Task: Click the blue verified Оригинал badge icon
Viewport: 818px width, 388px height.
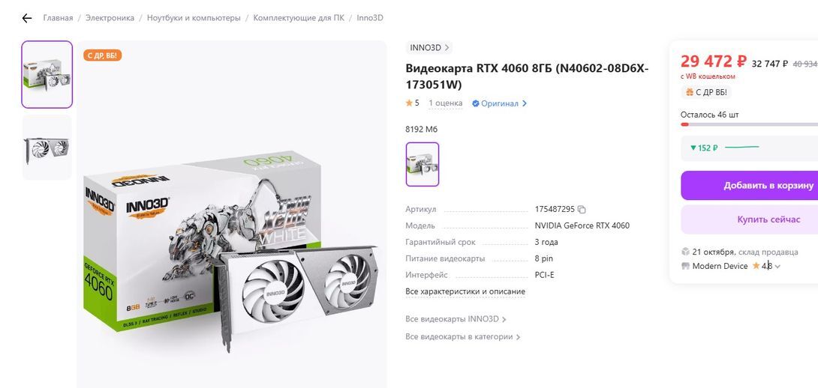Action: 475,103
